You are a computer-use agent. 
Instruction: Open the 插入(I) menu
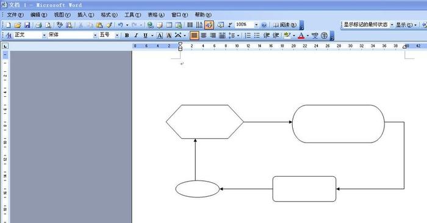click(x=85, y=15)
